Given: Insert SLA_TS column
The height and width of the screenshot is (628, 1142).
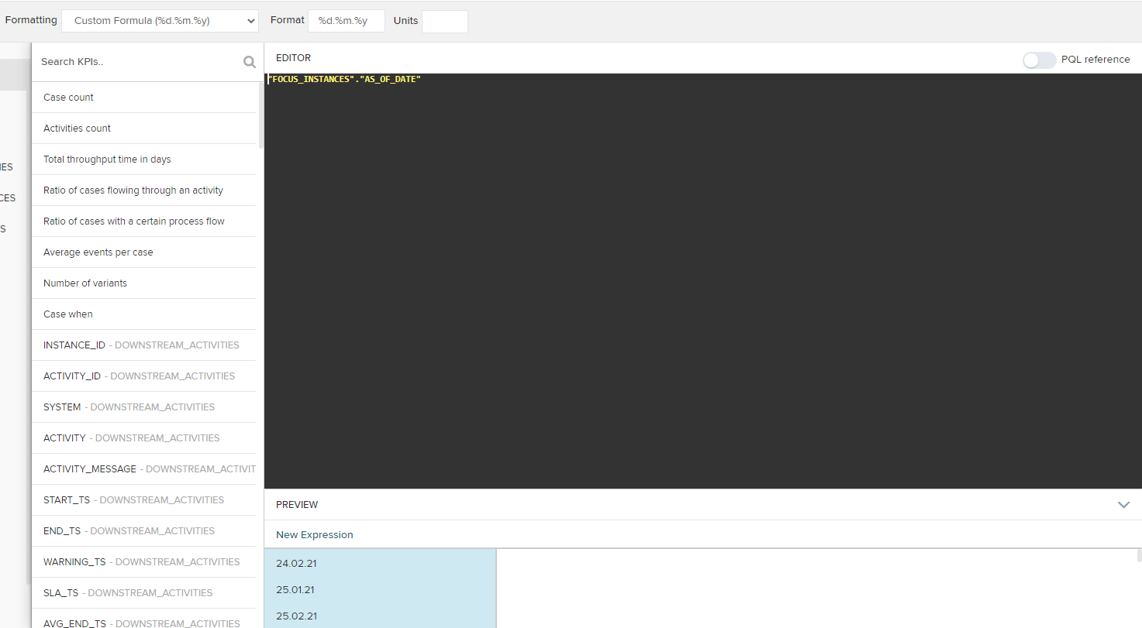Looking at the screenshot, I should pos(143,593).
